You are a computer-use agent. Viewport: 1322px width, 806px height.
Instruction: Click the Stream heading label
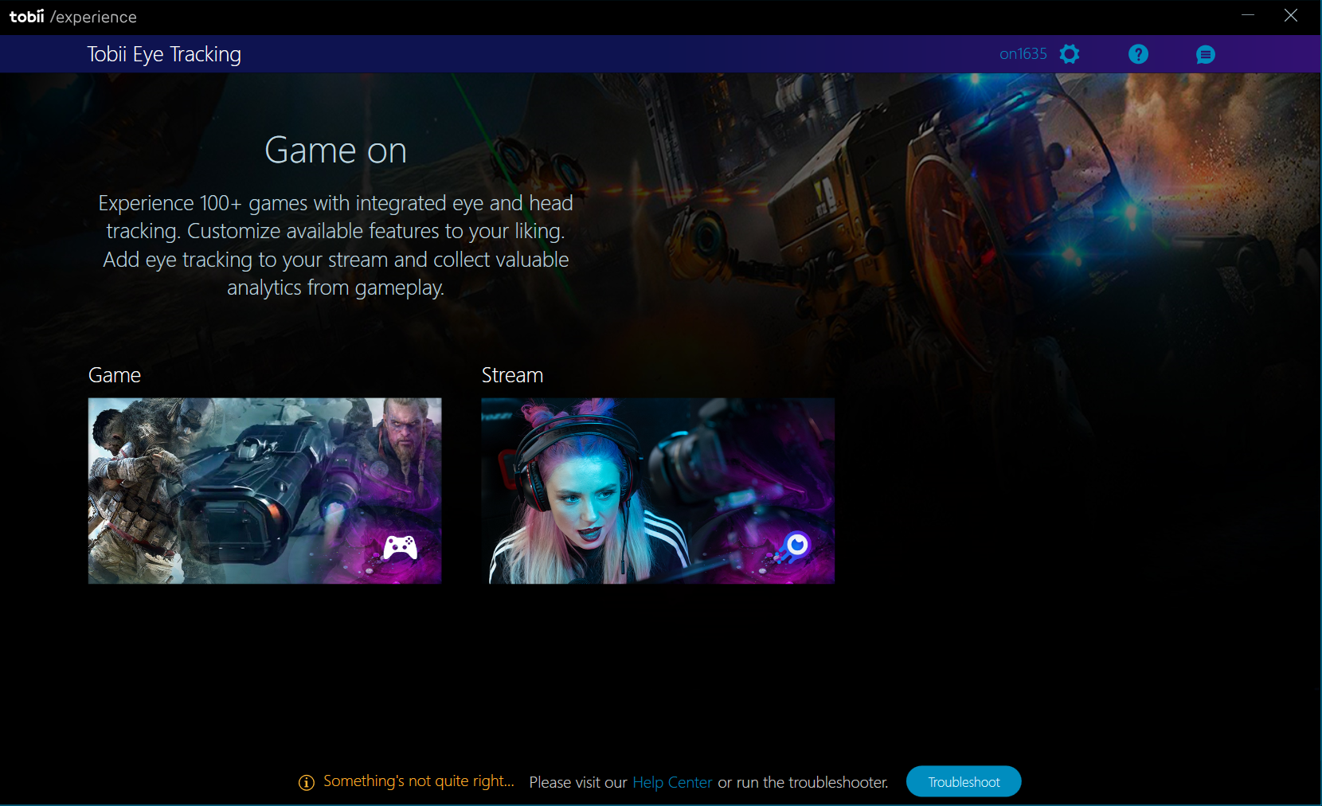[x=512, y=375]
